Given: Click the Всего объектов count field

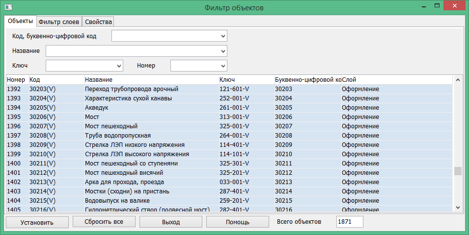Looking at the screenshot, I should [x=349, y=222].
